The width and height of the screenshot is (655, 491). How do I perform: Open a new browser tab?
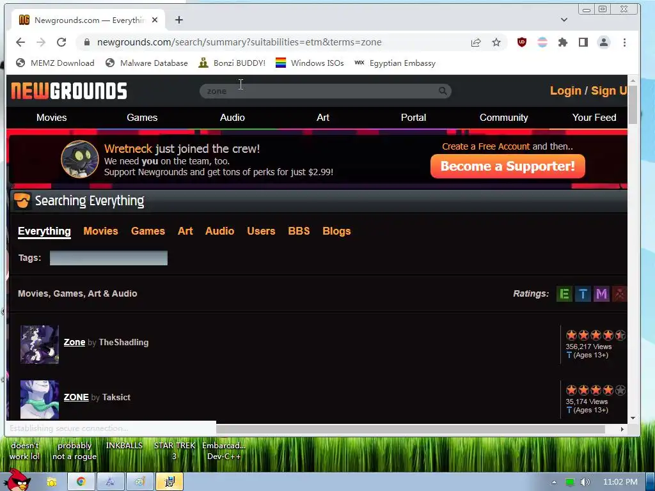pos(179,20)
